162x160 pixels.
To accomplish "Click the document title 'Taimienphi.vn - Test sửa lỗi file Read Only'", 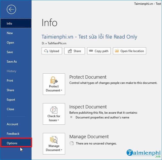I will click(x=89, y=37).
